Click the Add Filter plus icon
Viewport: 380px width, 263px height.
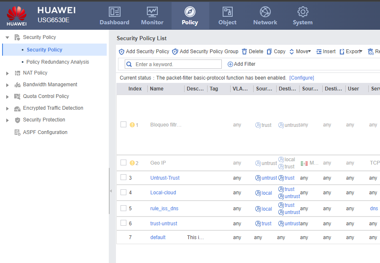coord(230,64)
